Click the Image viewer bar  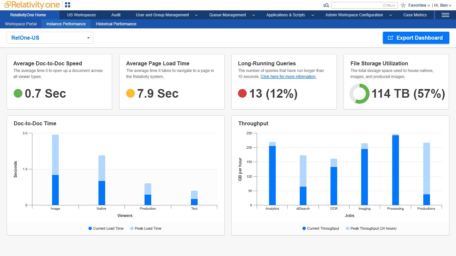pyautogui.click(x=55, y=170)
